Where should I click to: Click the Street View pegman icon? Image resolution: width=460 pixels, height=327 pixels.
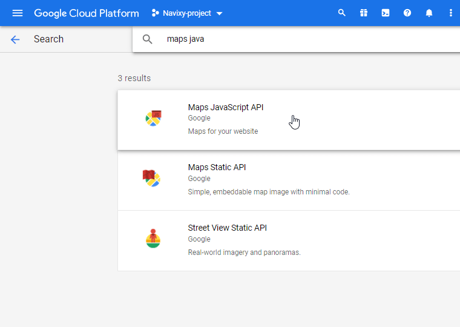pyautogui.click(x=153, y=239)
